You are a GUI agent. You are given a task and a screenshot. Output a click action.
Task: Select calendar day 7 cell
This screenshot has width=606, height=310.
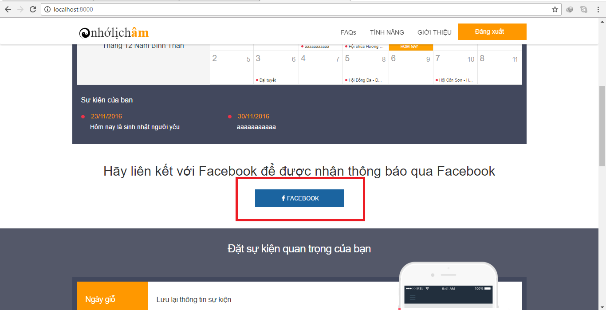point(455,67)
